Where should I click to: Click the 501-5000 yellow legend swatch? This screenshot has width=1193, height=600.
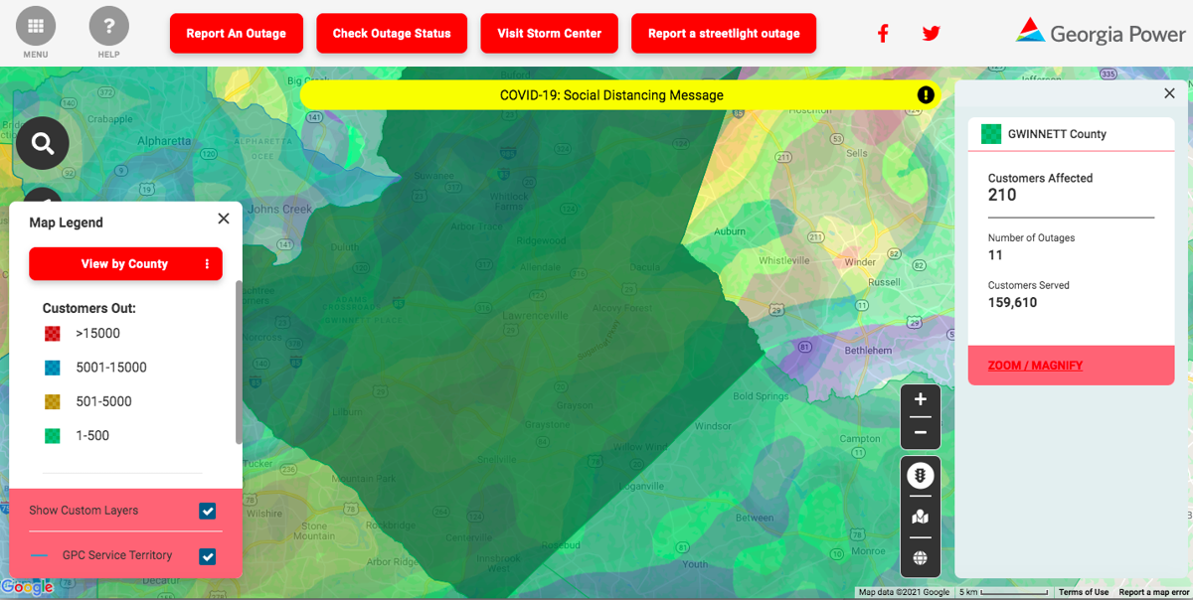coord(53,401)
